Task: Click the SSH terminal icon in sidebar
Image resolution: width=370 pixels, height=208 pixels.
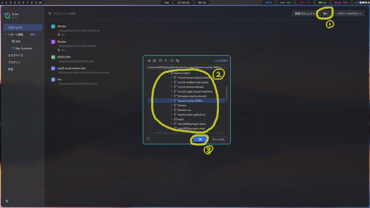Action: point(13,41)
